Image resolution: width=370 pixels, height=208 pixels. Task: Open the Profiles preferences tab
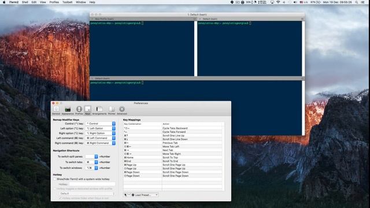(x=79, y=110)
